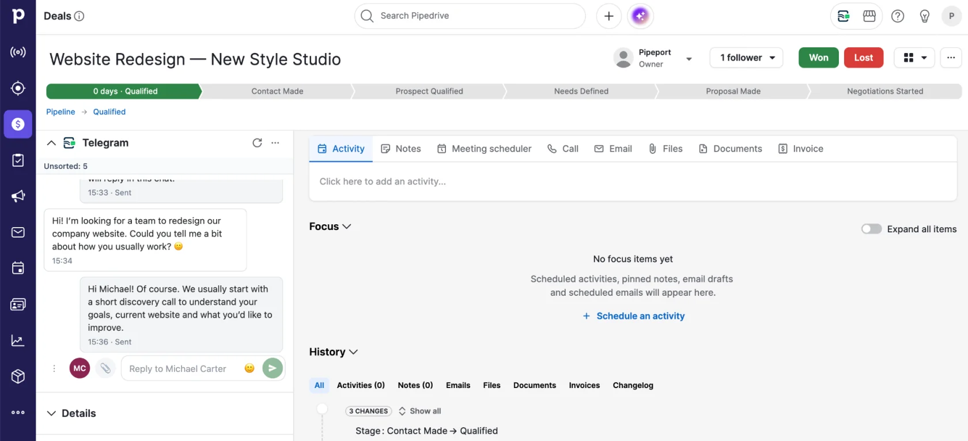Open Activities calendar icon in sidebar
The image size is (968, 441).
click(18, 268)
